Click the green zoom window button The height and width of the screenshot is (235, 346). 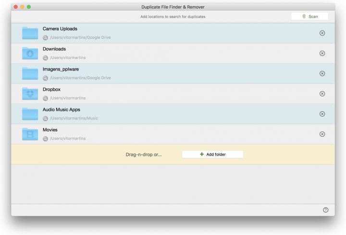tap(29, 7)
